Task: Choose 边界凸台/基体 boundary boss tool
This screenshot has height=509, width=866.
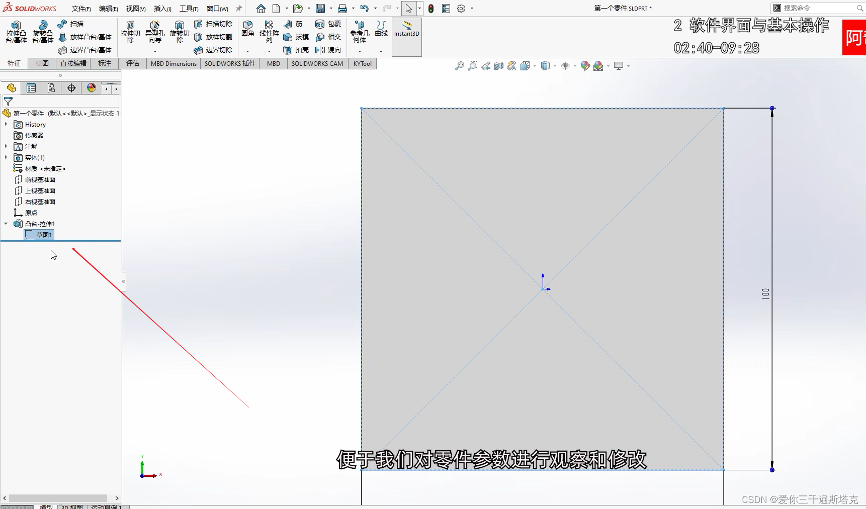Action: (85, 50)
